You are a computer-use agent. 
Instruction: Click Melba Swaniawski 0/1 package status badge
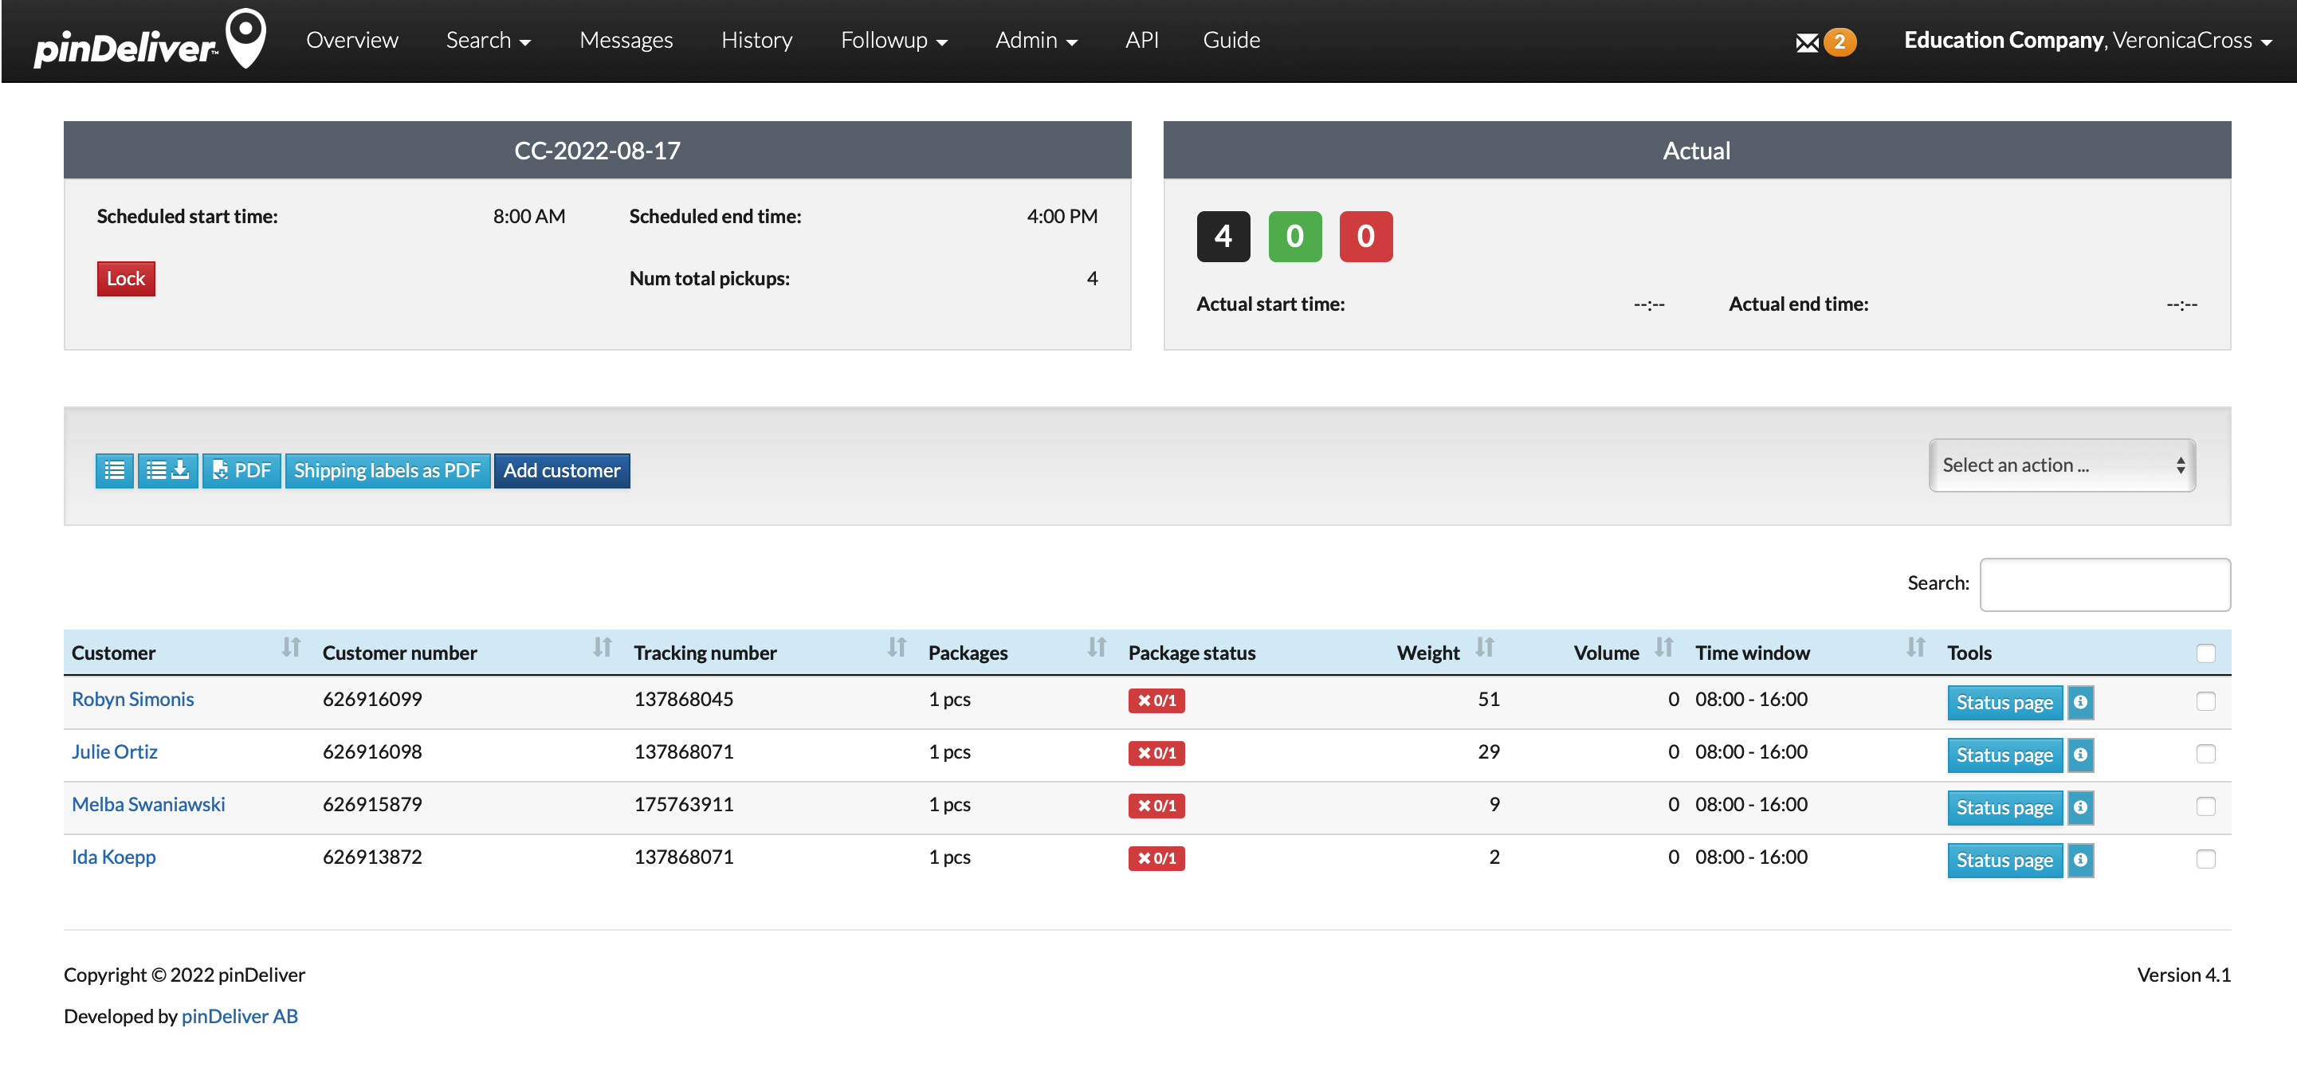pyautogui.click(x=1156, y=806)
